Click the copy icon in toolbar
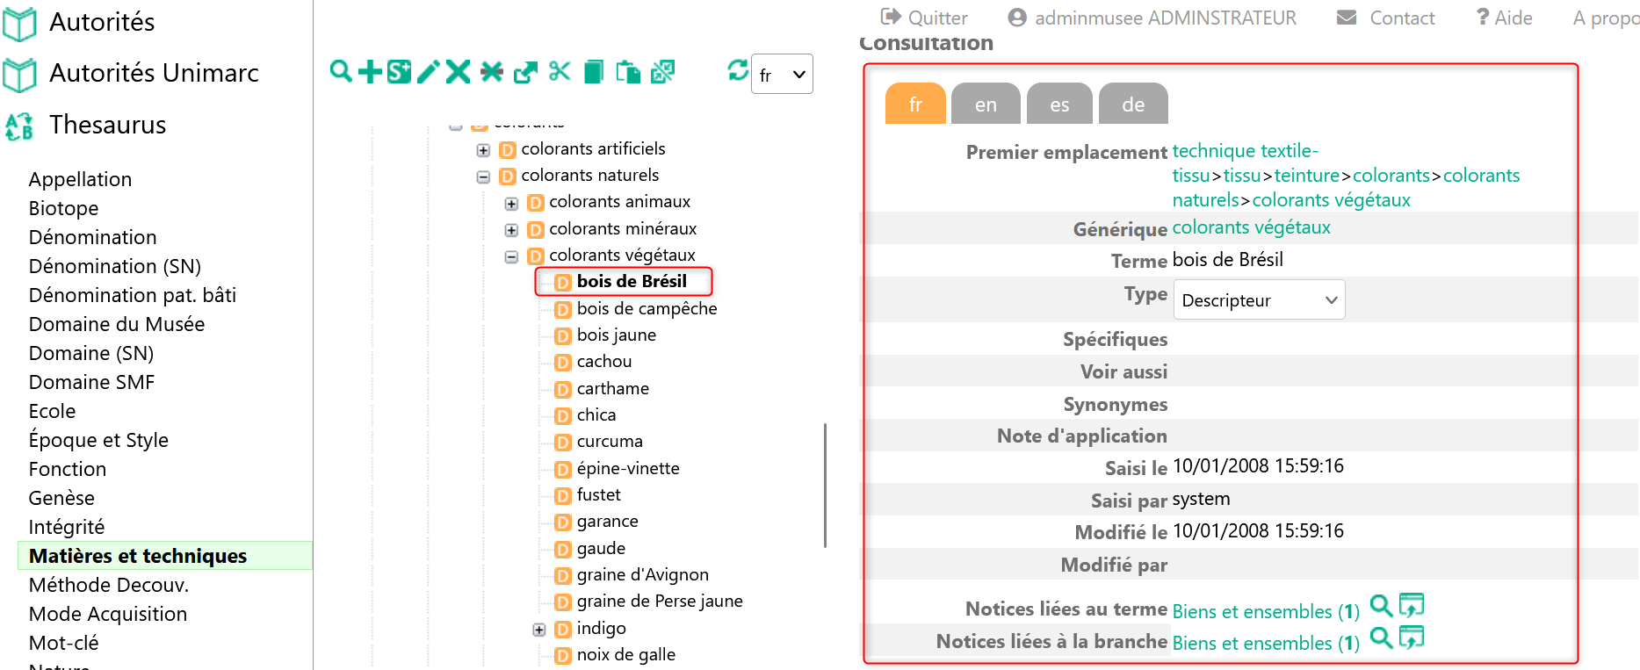This screenshot has height=670, width=1640. point(594,71)
